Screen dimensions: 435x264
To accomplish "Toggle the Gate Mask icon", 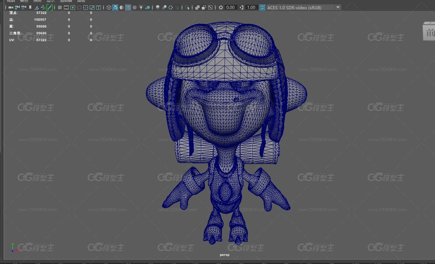I will (79, 7).
